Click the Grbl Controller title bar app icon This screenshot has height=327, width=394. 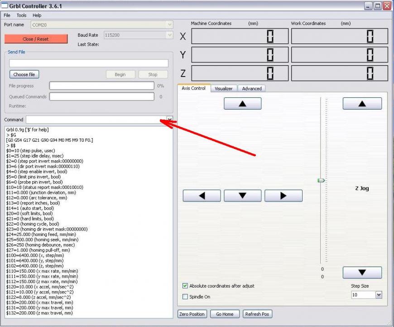(5, 5)
